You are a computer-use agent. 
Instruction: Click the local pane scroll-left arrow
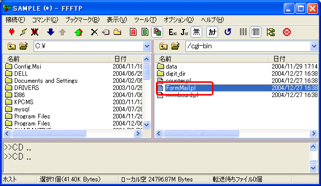[x=7, y=134]
